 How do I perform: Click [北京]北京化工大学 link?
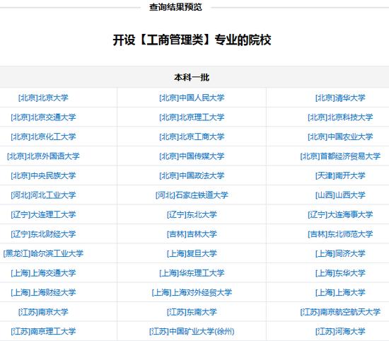pos(43,137)
